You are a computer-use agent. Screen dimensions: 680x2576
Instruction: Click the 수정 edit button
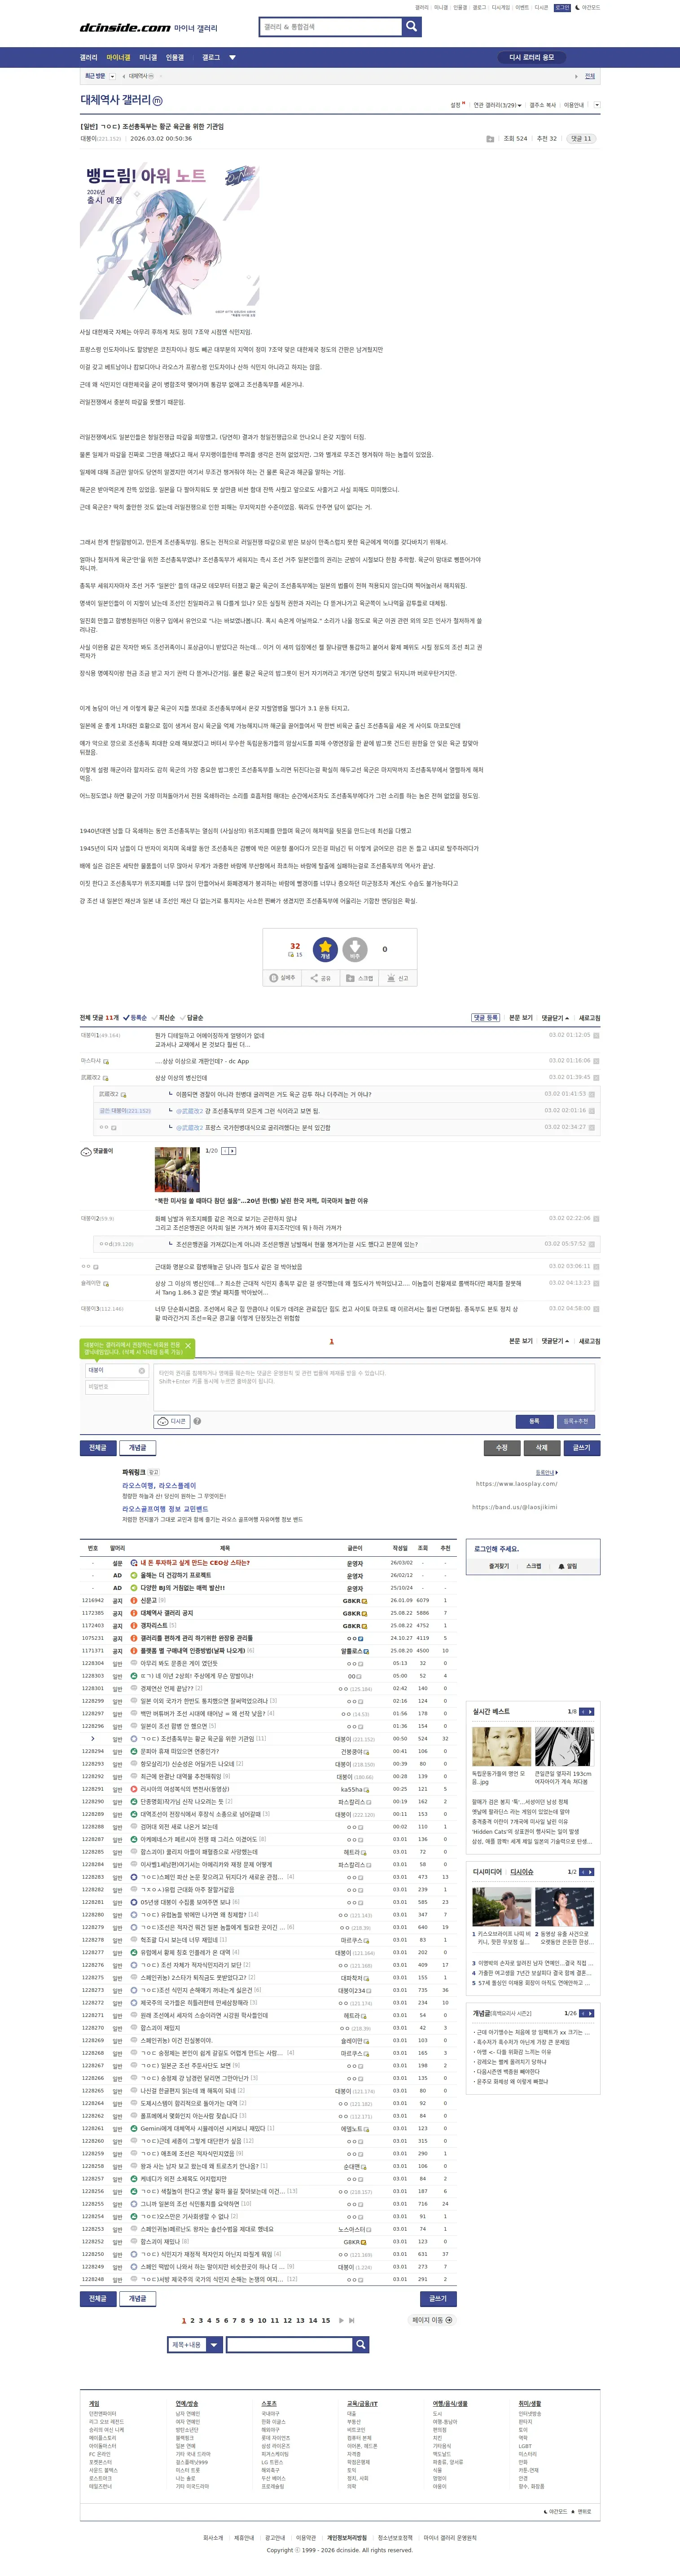coord(502,1448)
